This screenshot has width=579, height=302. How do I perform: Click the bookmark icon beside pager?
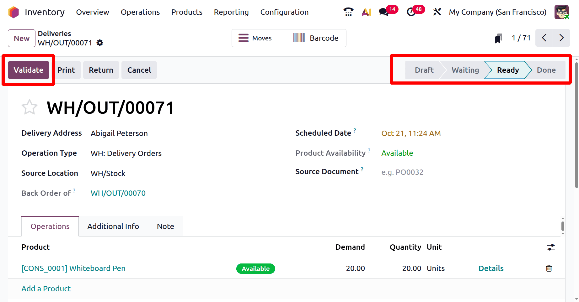[x=498, y=39]
